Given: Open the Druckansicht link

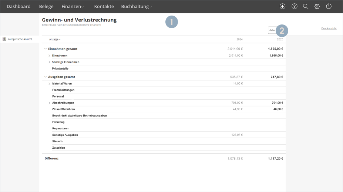Looking at the screenshot, I should point(329,29).
